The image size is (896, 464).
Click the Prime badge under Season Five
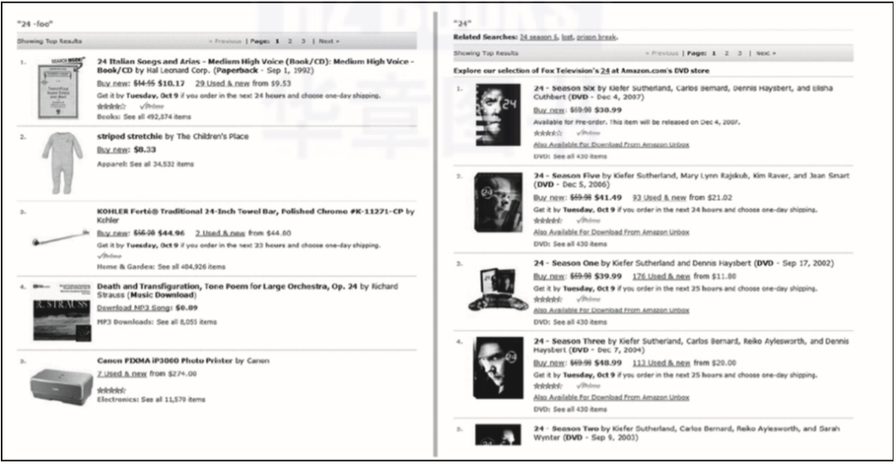pos(588,220)
